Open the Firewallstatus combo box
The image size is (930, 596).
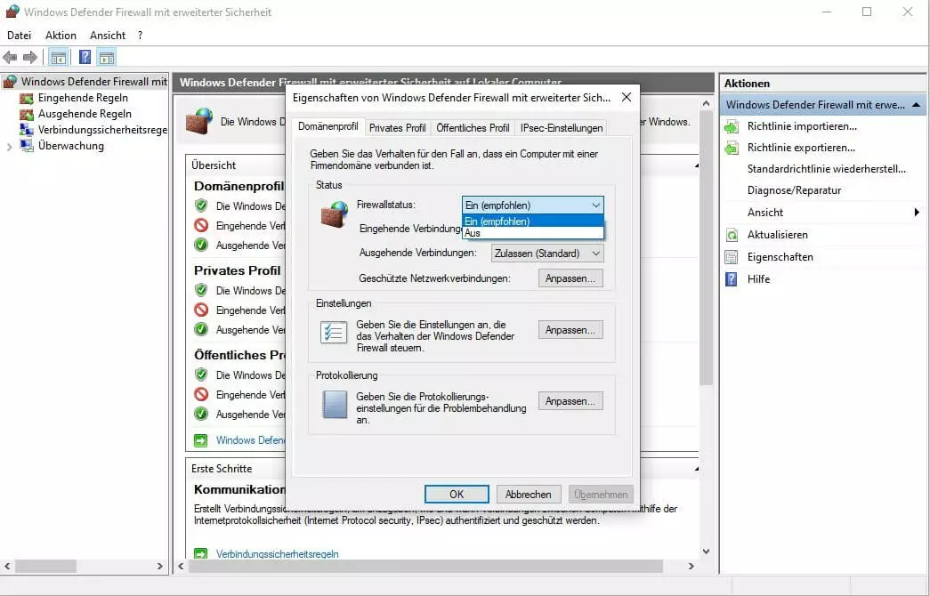coord(532,205)
